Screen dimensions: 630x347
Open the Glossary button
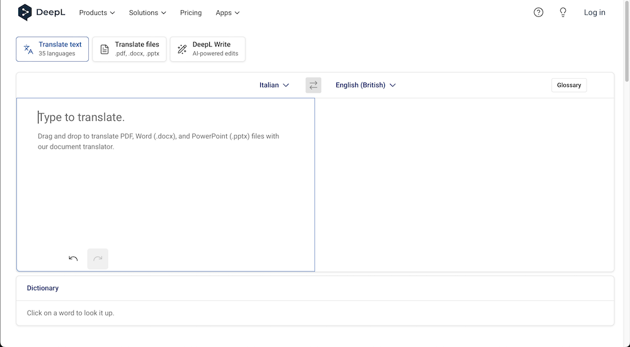tap(569, 85)
